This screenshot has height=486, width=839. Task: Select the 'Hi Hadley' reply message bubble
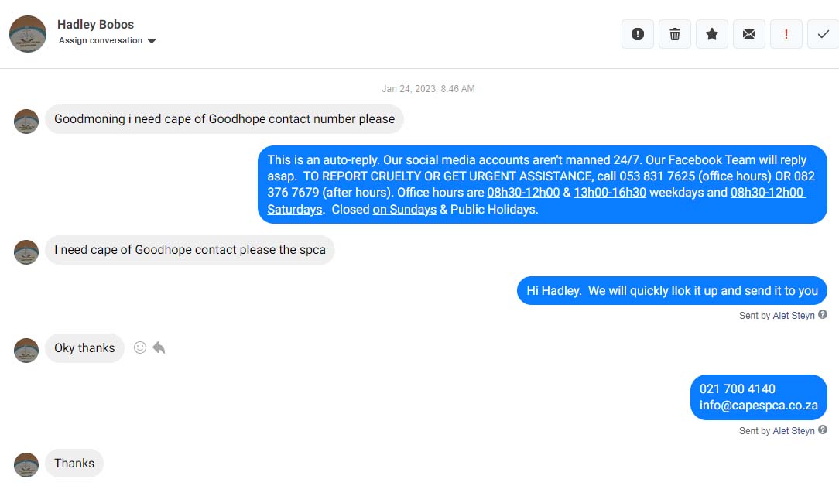point(672,291)
